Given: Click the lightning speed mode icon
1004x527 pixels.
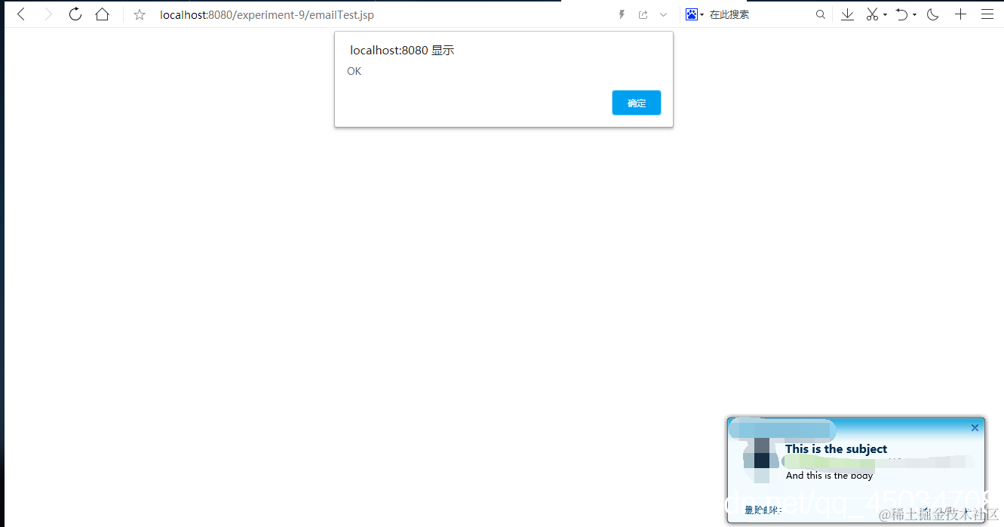Looking at the screenshot, I should (x=621, y=14).
